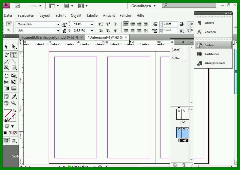Screen dimensions: 240x170
Task: Select the Rectangle shape tool
Action: point(14,68)
